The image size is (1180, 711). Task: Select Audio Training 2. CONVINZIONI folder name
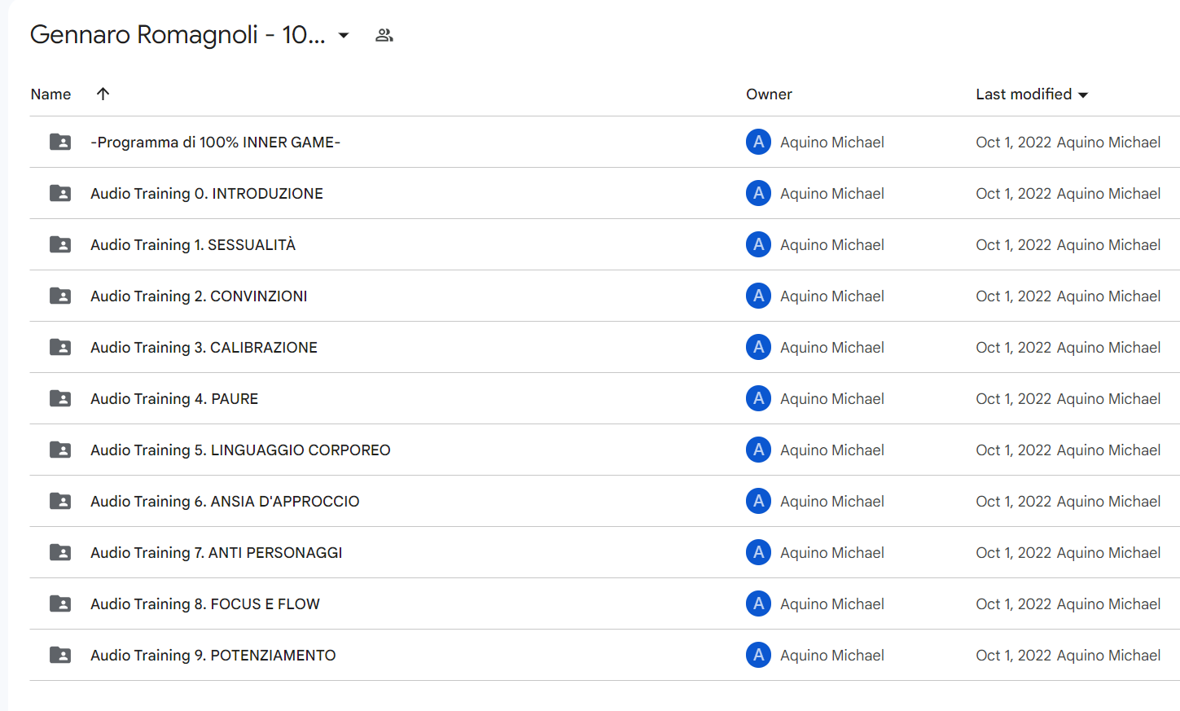click(x=199, y=296)
